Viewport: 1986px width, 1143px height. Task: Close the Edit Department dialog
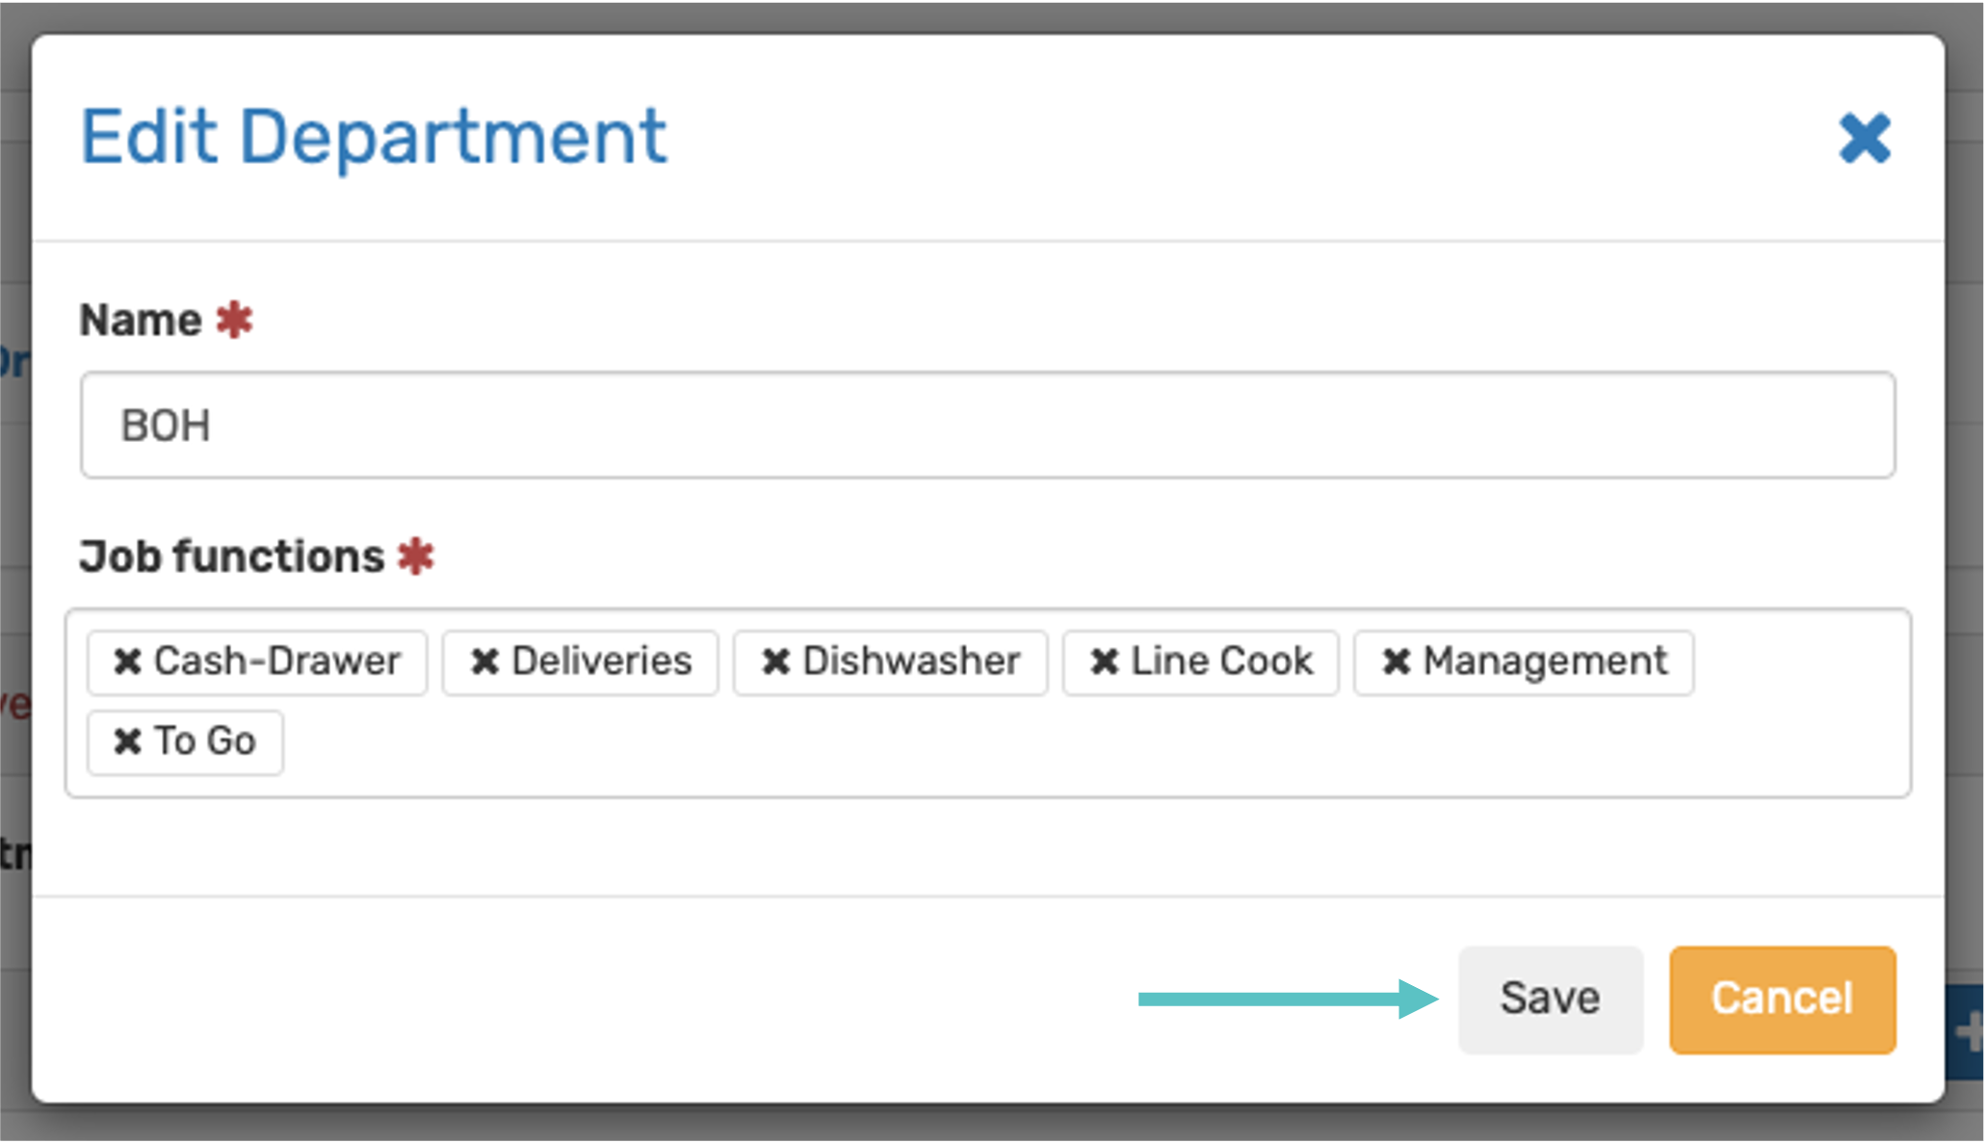click(1865, 139)
